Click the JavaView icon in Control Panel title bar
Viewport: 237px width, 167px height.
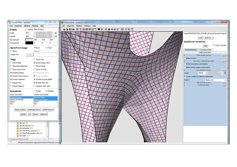pos(10,23)
